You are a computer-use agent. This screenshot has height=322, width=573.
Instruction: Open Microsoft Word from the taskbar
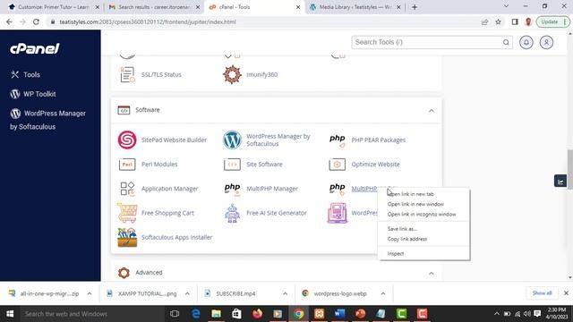click(x=339, y=314)
